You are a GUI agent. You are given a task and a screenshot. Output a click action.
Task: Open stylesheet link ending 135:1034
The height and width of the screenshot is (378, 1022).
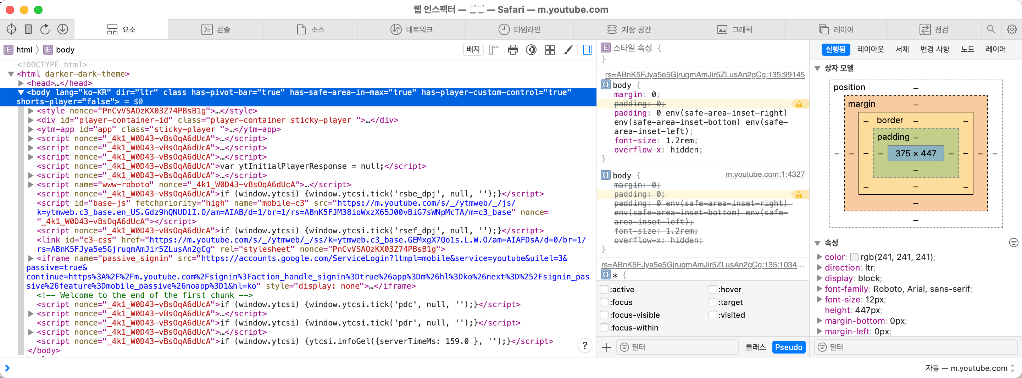(702, 265)
